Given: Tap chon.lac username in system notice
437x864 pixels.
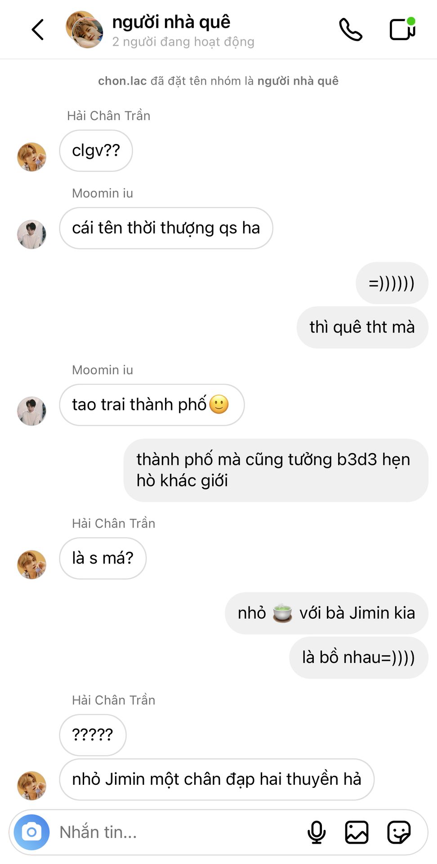Looking at the screenshot, I should click(x=122, y=81).
